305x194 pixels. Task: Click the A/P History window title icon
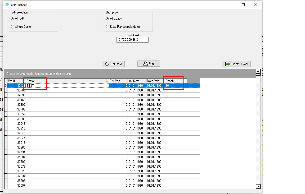click(7, 5)
